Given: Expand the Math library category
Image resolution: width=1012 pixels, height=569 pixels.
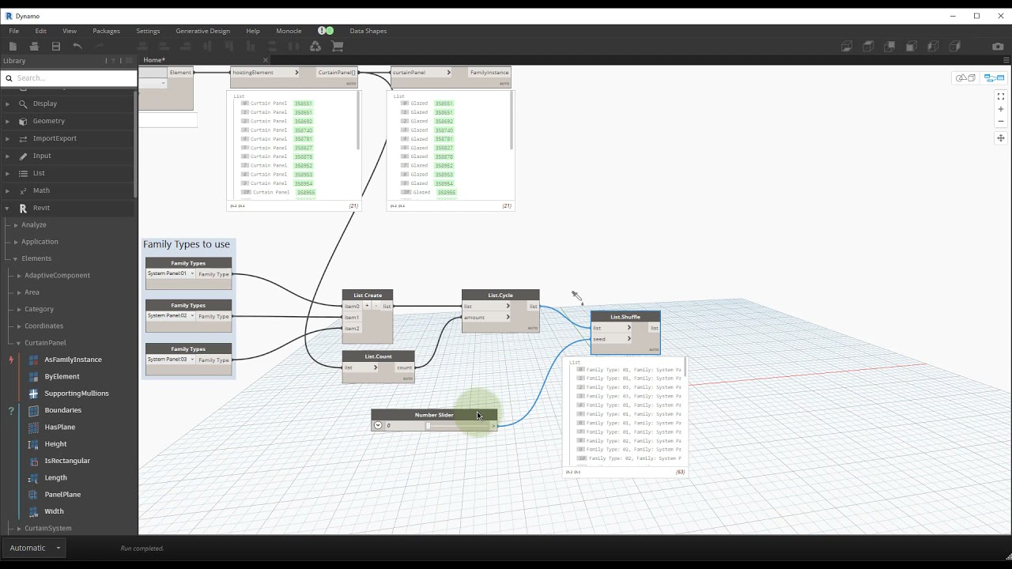Looking at the screenshot, I should 8,190.
